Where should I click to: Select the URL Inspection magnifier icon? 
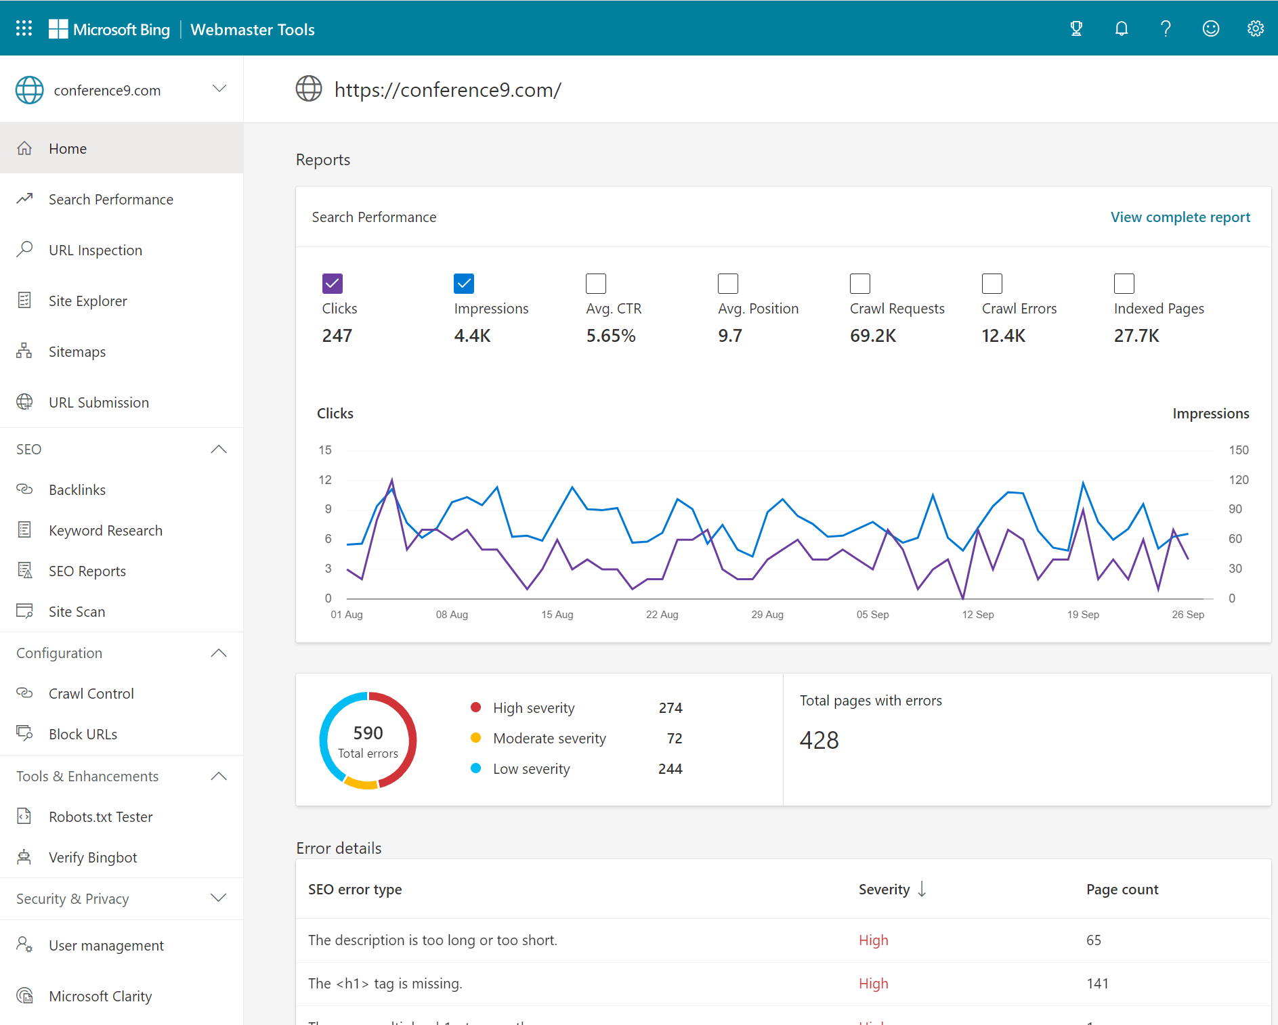click(25, 250)
